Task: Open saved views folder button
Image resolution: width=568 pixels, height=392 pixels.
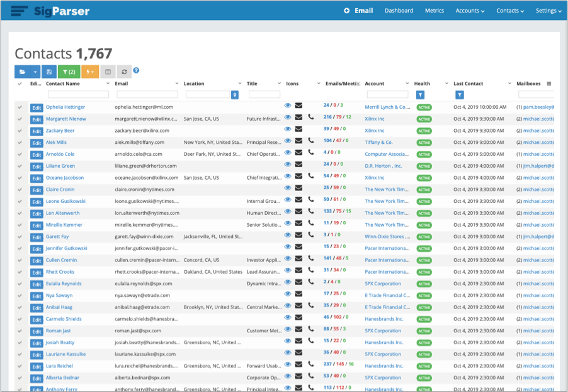Action: (x=23, y=72)
